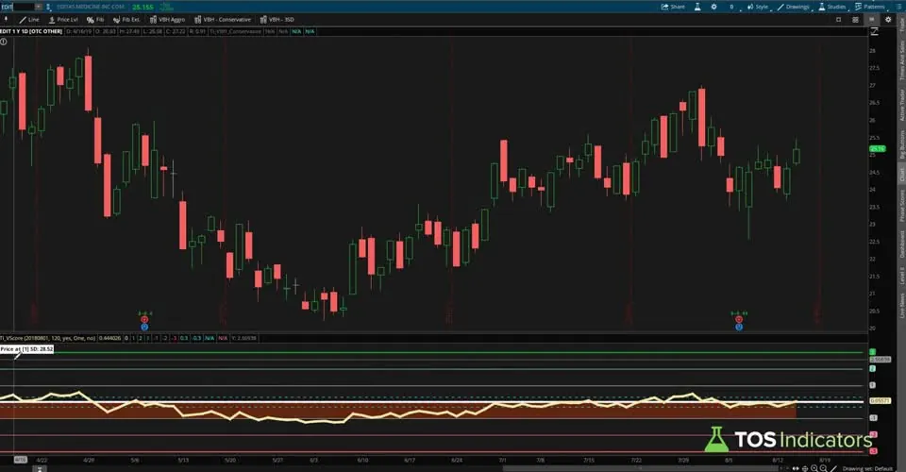Click the info circle icon on the chart
The width and height of the screenshot is (906, 472).
tap(4, 42)
